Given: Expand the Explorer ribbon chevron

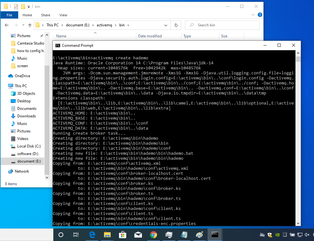Looking at the screenshot, I should pos(253,15).
